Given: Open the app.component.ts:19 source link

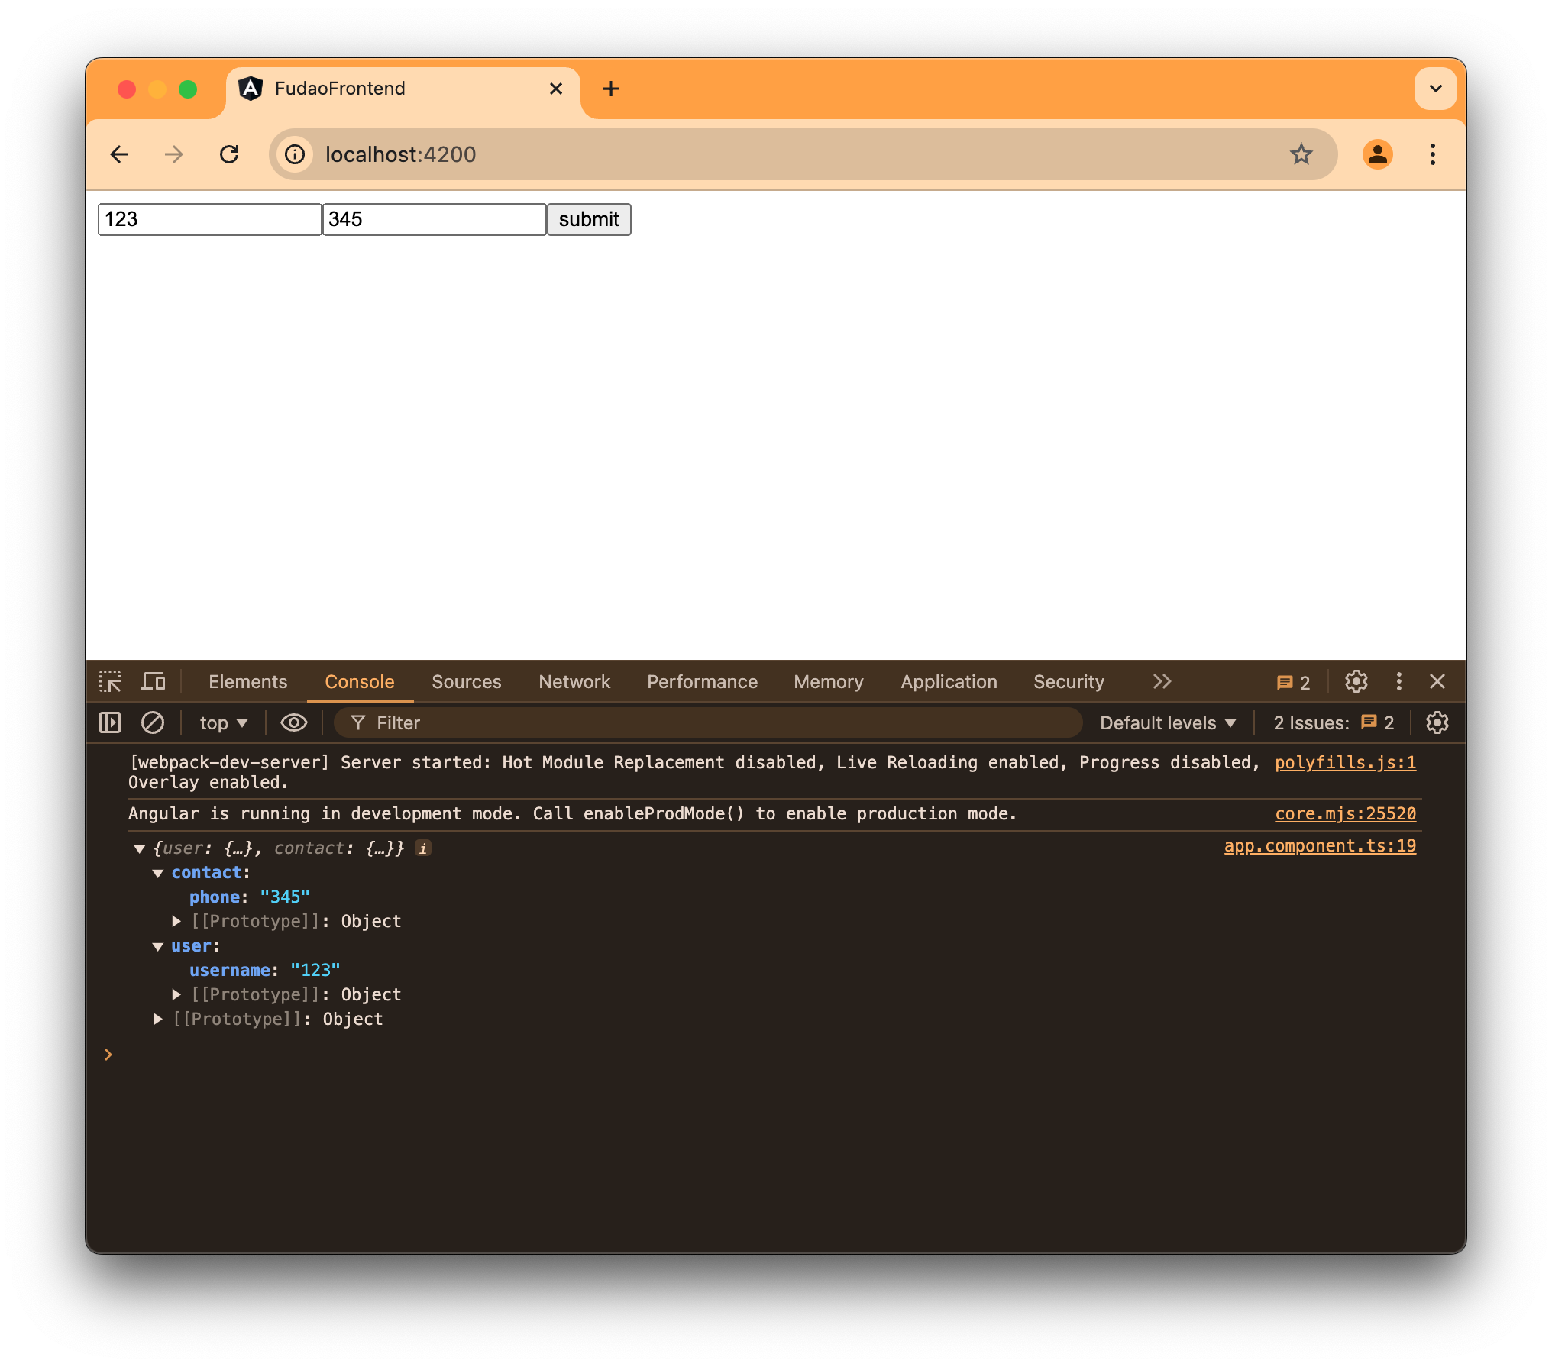Looking at the screenshot, I should (x=1319, y=845).
